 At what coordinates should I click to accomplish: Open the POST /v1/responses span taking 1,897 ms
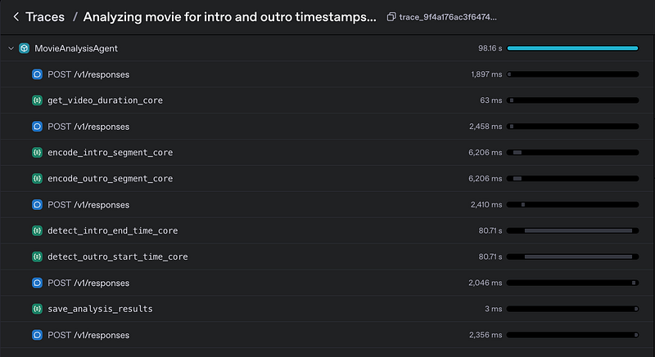88,74
